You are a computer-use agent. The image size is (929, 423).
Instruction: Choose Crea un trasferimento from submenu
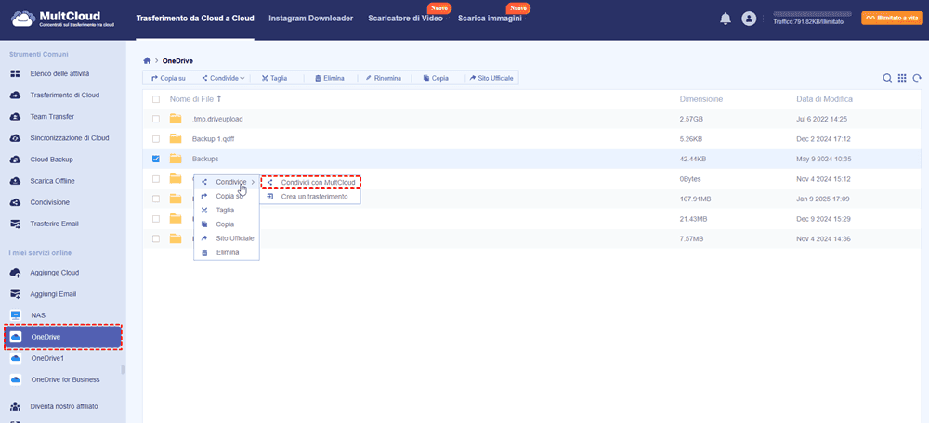(x=310, y=197)
